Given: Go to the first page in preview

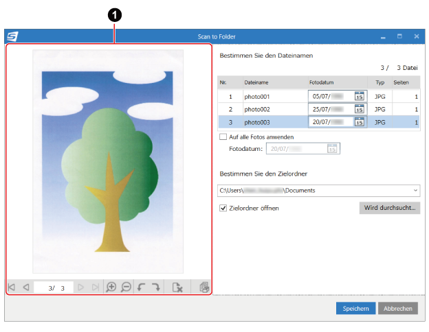Looking at the screenshot, I should tap(12, 287).
